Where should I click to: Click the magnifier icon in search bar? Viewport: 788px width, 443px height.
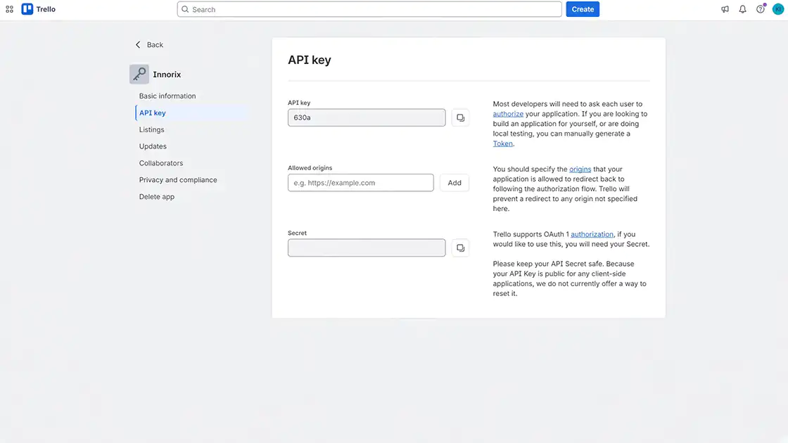[185, 9]
